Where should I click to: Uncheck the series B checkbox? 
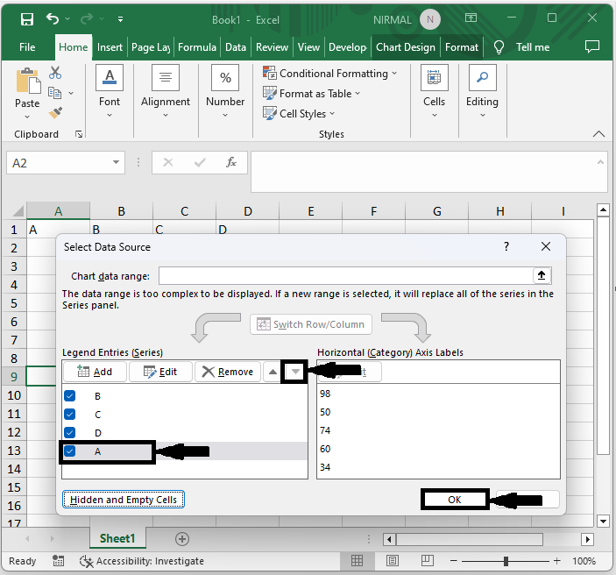[x=70, y=396]
